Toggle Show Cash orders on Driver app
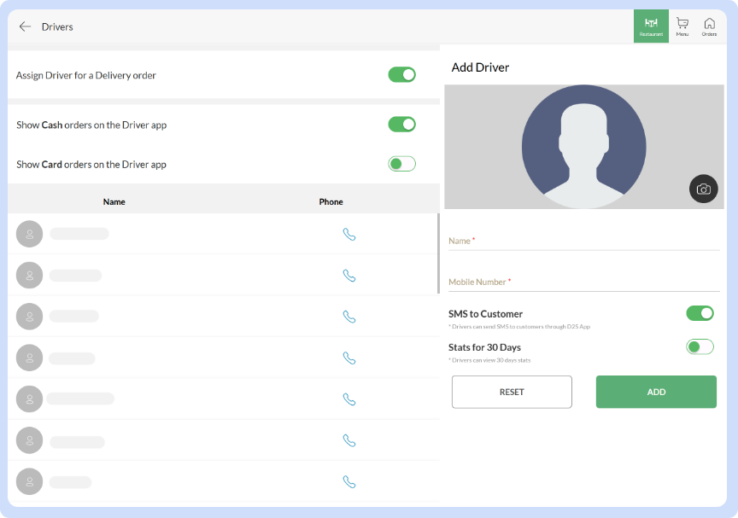The height and width of the screenshot is (518, 738). pos(401,125)
